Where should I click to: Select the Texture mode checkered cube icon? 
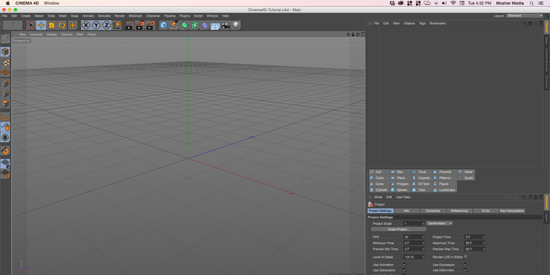[5, 63]
